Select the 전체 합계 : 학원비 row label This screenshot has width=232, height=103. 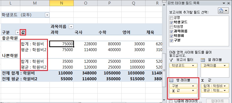tap(18, 73)
